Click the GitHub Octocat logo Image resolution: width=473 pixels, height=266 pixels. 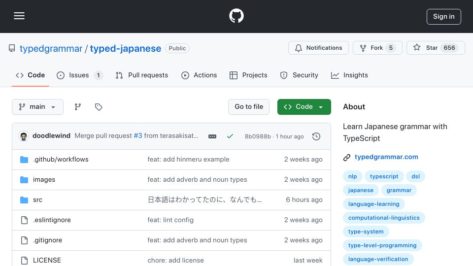(x=236, y=16)
